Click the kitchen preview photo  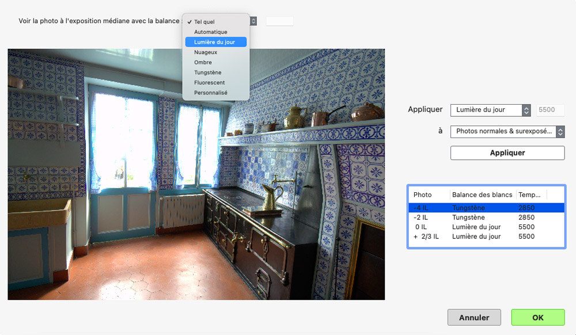coord(196,174)
